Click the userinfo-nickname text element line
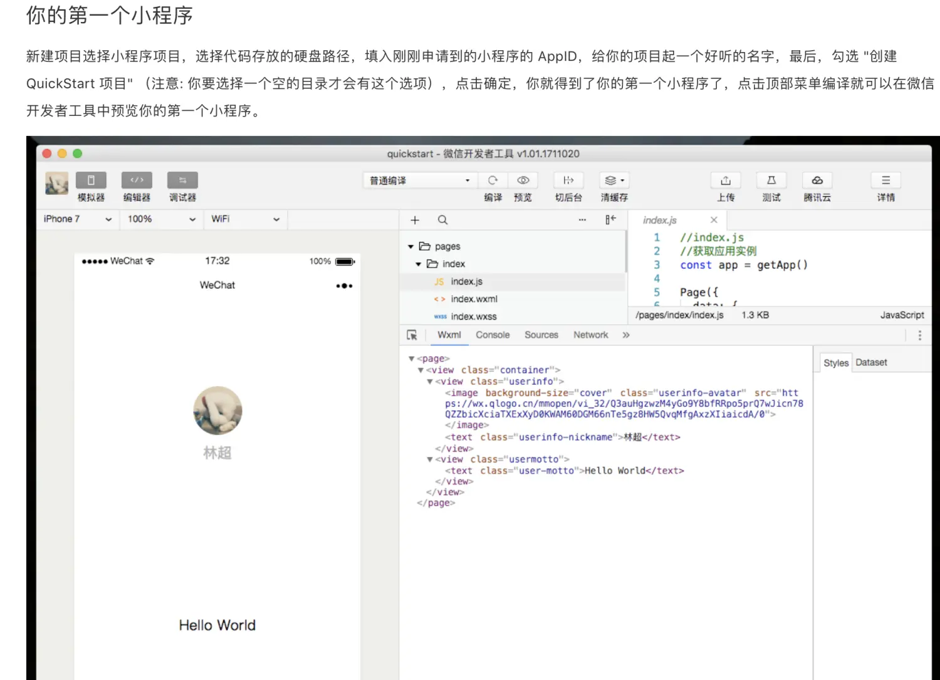Image resolution: width=940 pixels, height=680 pixels. 562,437
